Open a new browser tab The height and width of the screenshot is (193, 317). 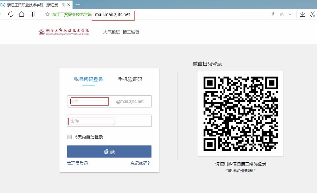click(78, 5)
